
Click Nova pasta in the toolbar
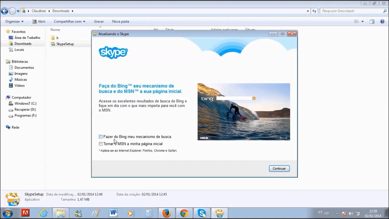tap(121, 22)
